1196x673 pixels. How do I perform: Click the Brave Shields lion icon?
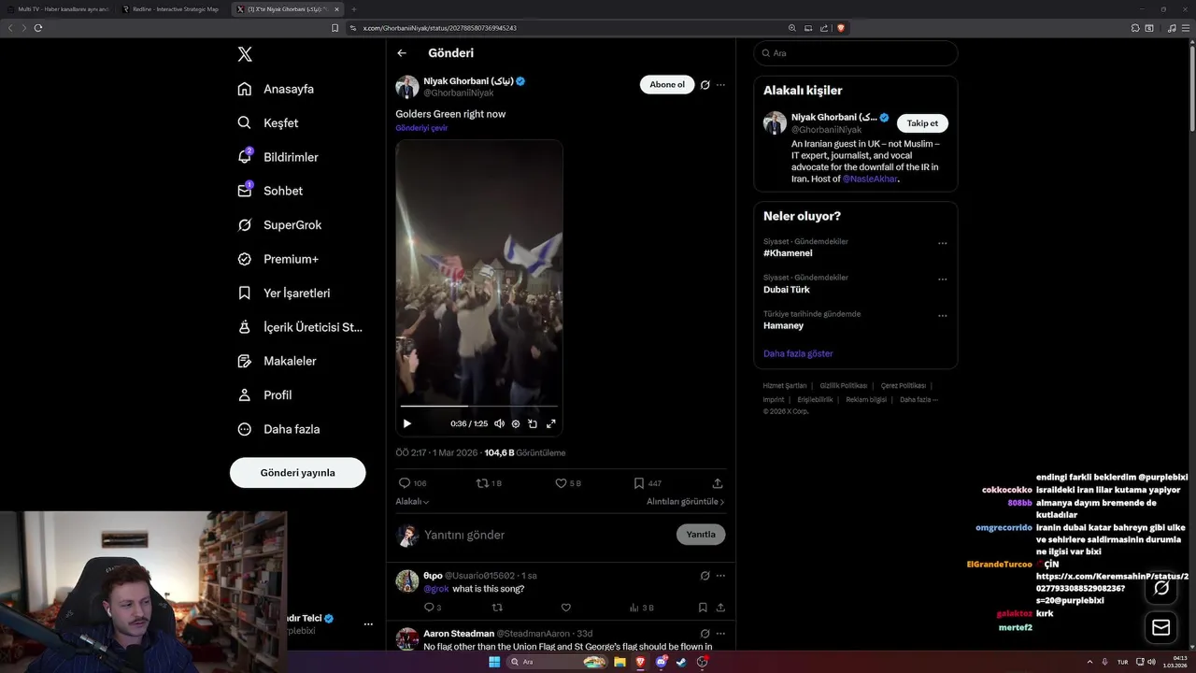841,28
